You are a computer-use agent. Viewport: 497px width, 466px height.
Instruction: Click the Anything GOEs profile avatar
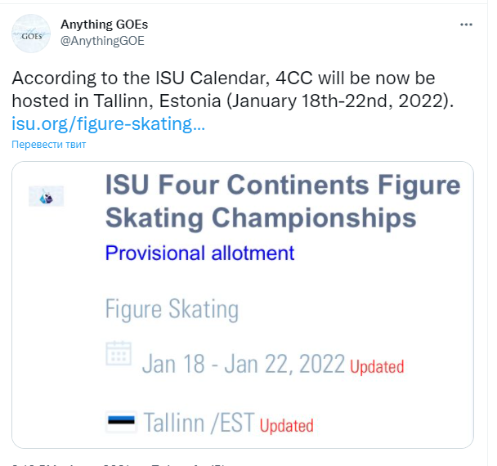click(x=31, y=32)
